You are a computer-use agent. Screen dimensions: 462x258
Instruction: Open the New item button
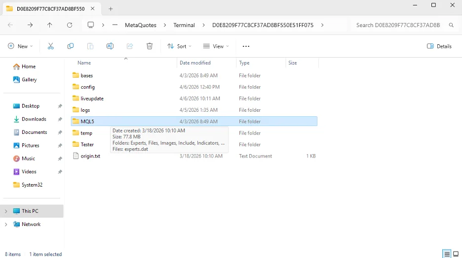click(20, 46)
